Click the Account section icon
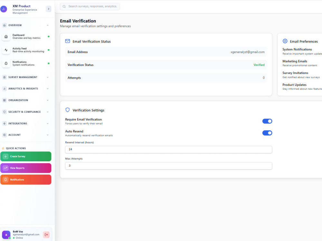 (x=4, y=135)
